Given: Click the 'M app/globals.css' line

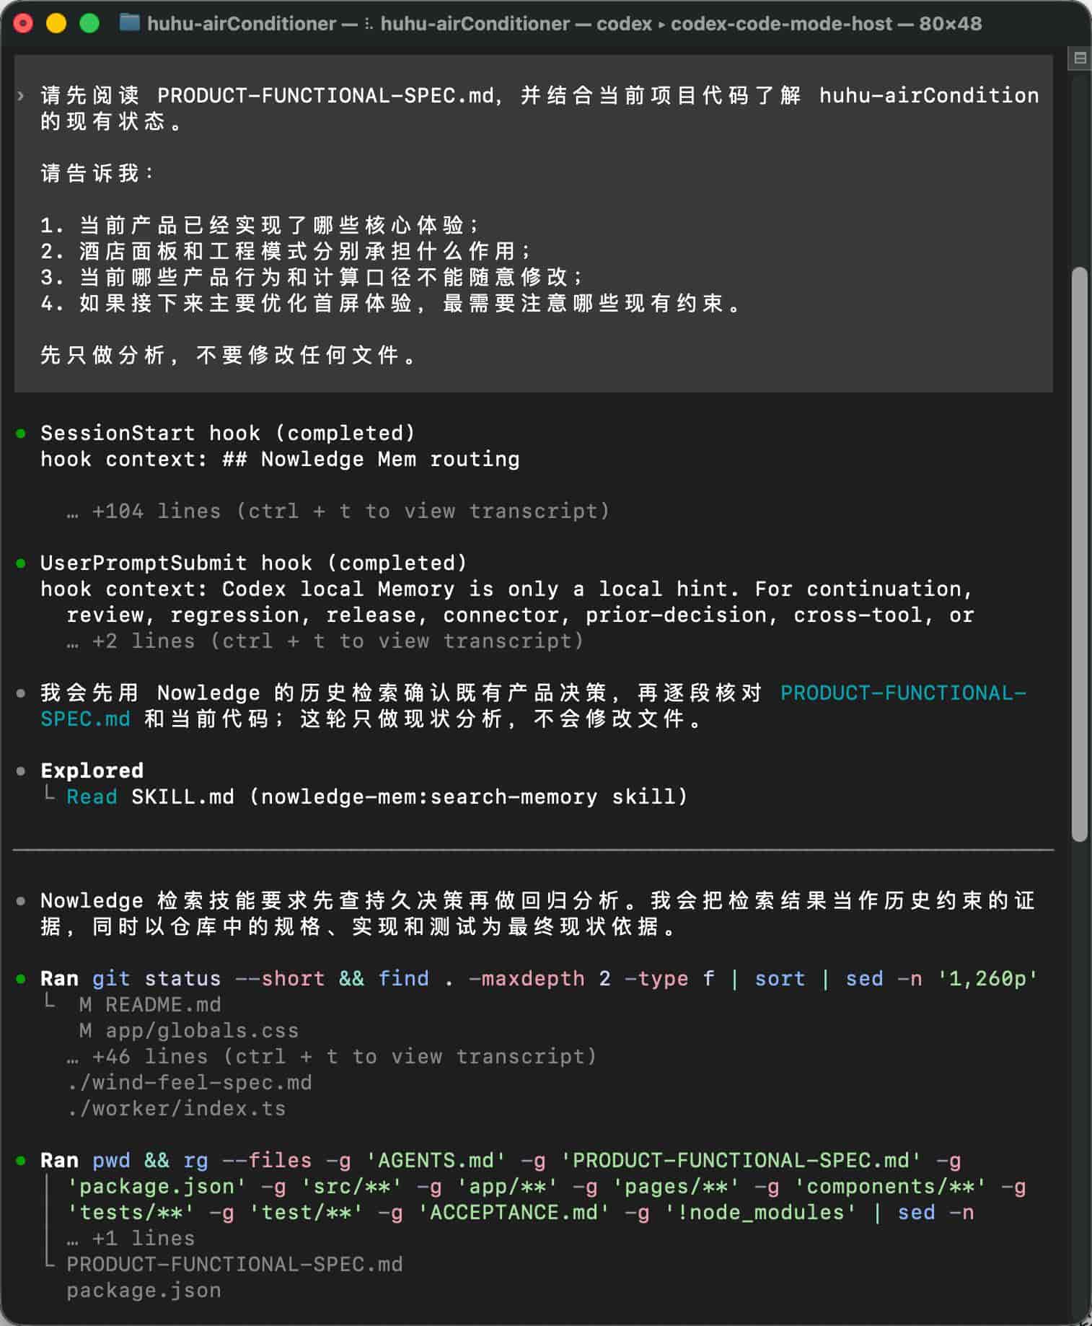Looking at the screenshot, I should click(x=189, y=1031).
